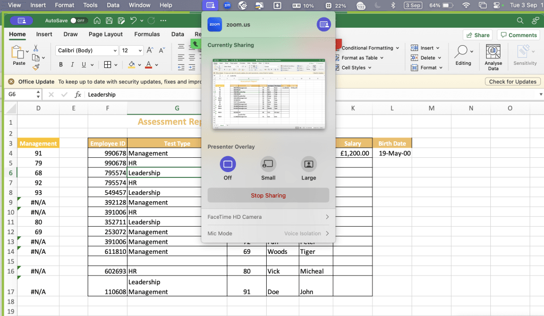Click the Home icon in title bar

pos(97,21)
